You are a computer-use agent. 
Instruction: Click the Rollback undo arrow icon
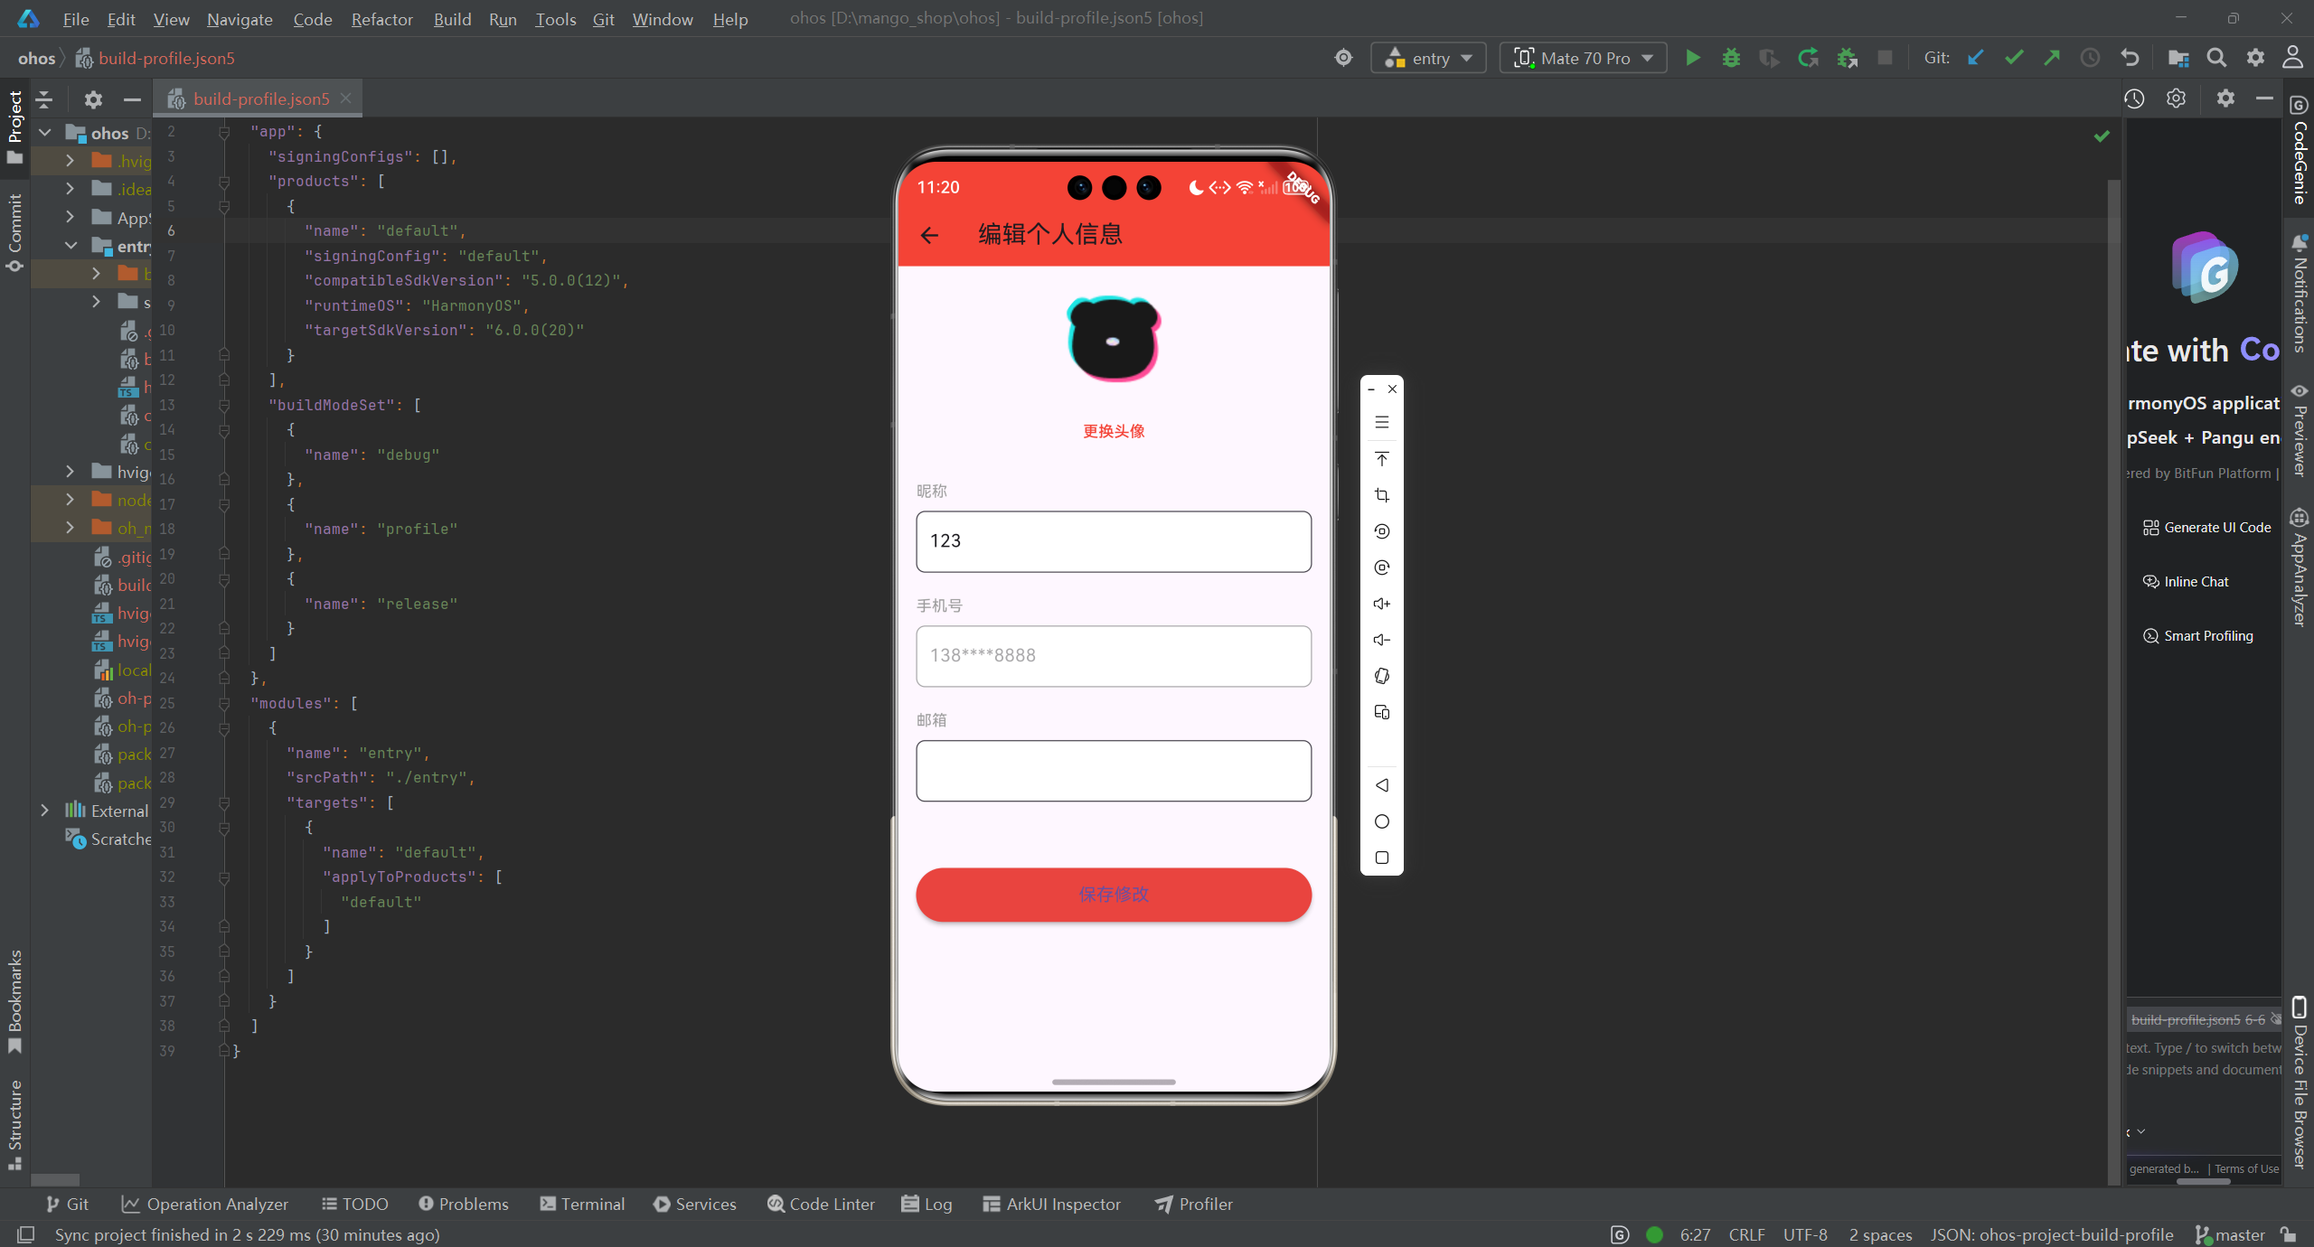pos(2130,58)
